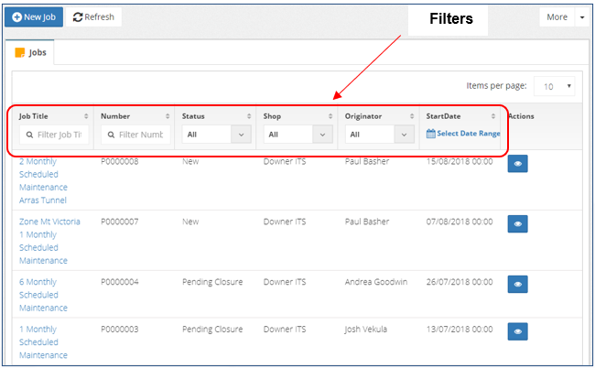The height and width of the screenshot is (368, 595).
Task: Click job number P0000004
Action: click(x=120, y=282)
